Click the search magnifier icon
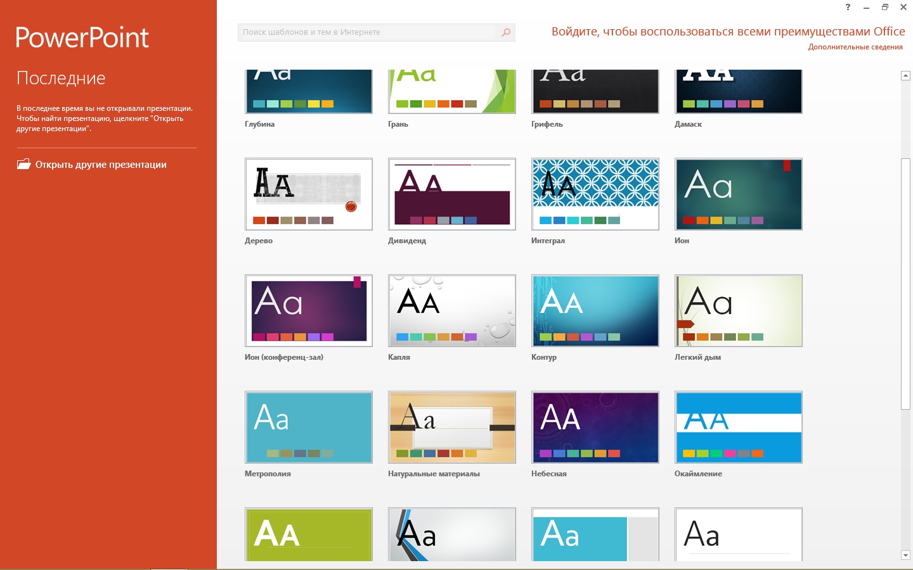 point(506,32)
